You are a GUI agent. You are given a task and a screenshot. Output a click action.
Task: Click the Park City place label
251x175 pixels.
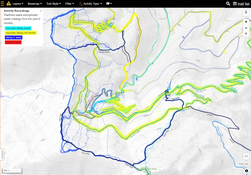click(243, 164)
